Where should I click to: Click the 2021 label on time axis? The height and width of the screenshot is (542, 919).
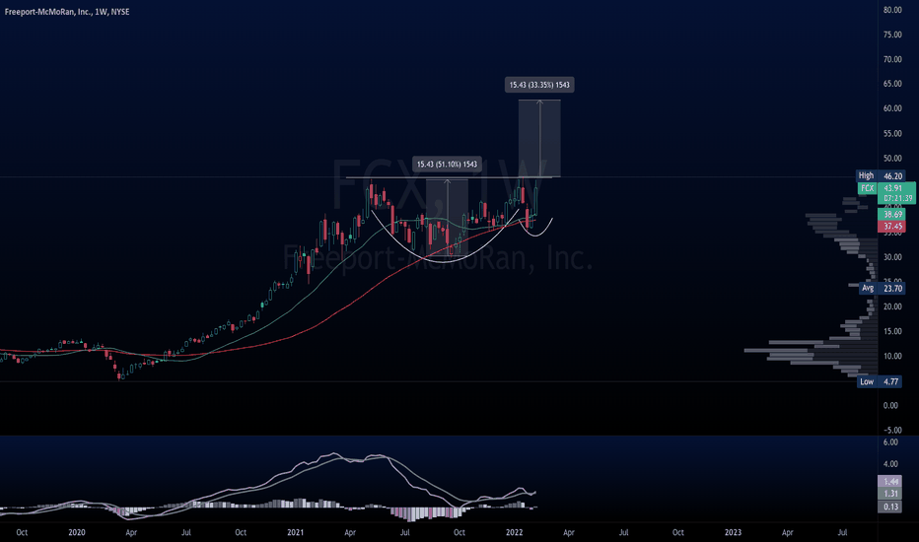[x=296, y=532]
